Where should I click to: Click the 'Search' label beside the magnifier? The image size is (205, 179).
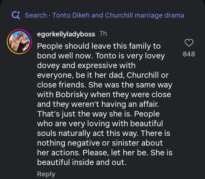tap(36, 15)
